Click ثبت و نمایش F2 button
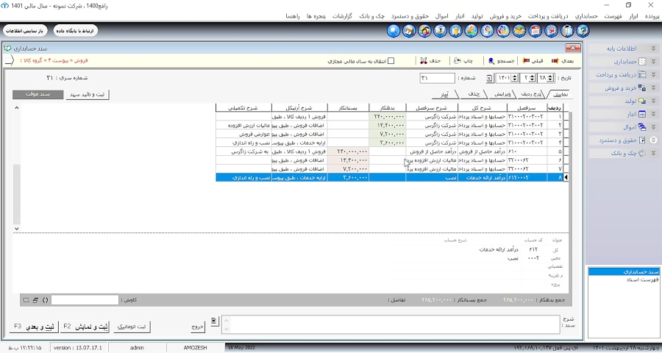 coord(86,327)
